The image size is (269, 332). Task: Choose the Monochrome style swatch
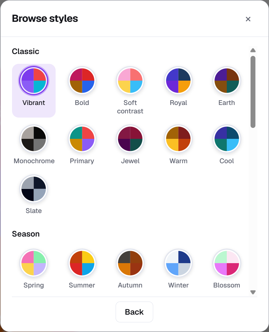[x=34, y=139]
